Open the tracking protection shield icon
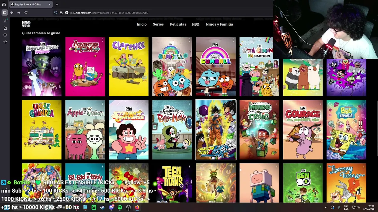 point(56,13)
